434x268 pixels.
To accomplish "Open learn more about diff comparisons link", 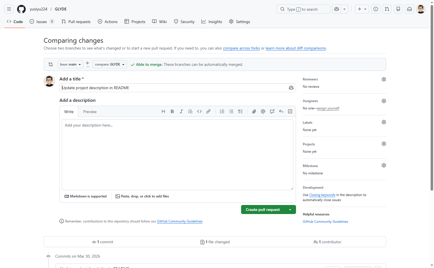I will [296, 48].
